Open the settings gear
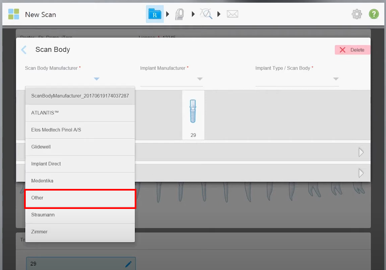 click(x=357, y=14)
